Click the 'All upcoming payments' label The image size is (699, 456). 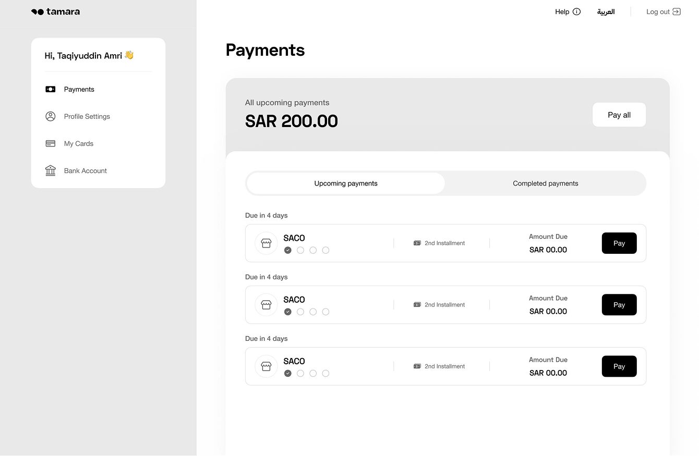point(287,103)
